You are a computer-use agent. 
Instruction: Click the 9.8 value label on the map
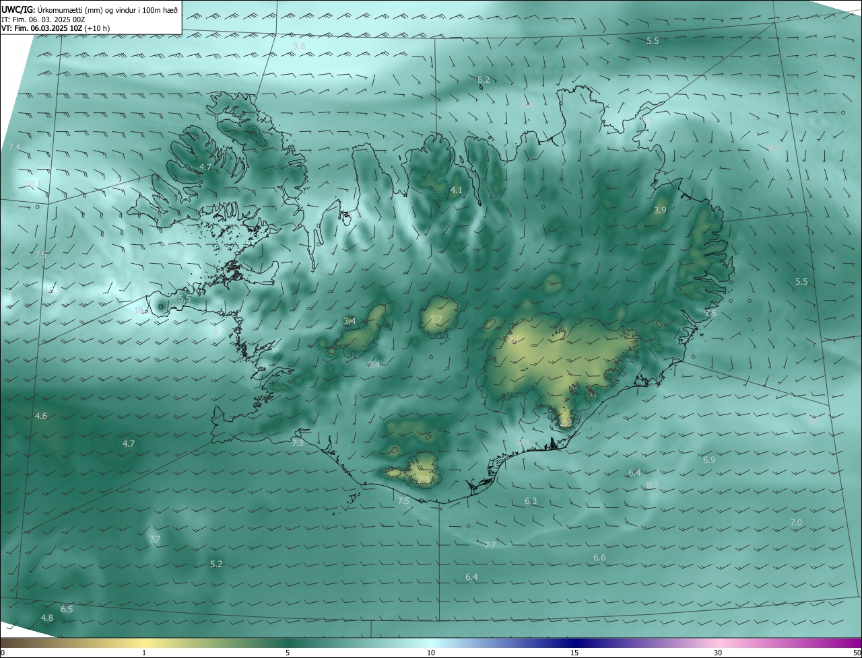(x=299, y=46)
